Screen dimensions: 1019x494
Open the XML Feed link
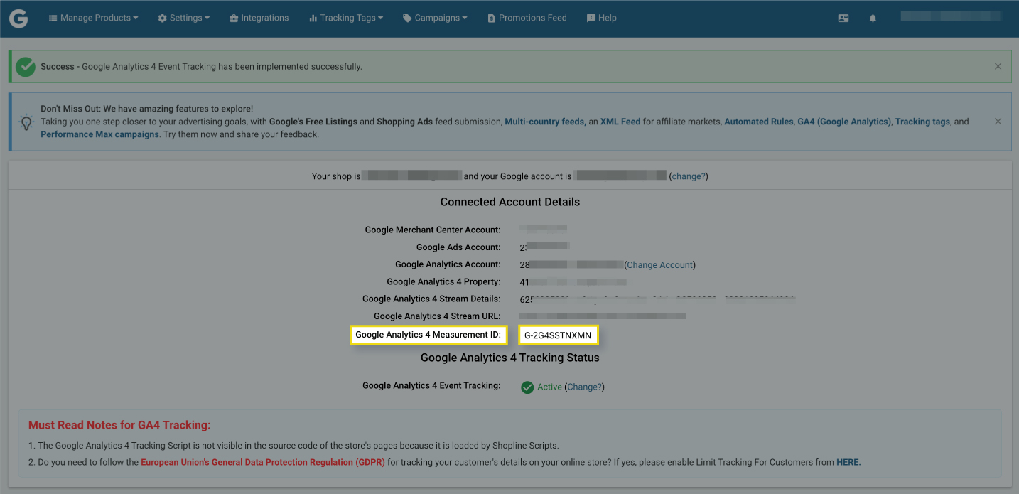(x=620, y=122)
